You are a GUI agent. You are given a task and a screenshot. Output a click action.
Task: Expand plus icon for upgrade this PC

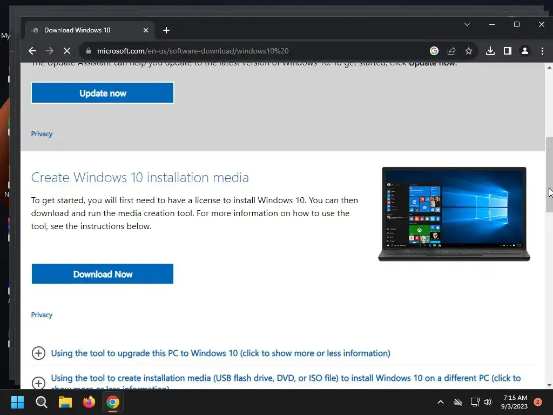[38, 353]
